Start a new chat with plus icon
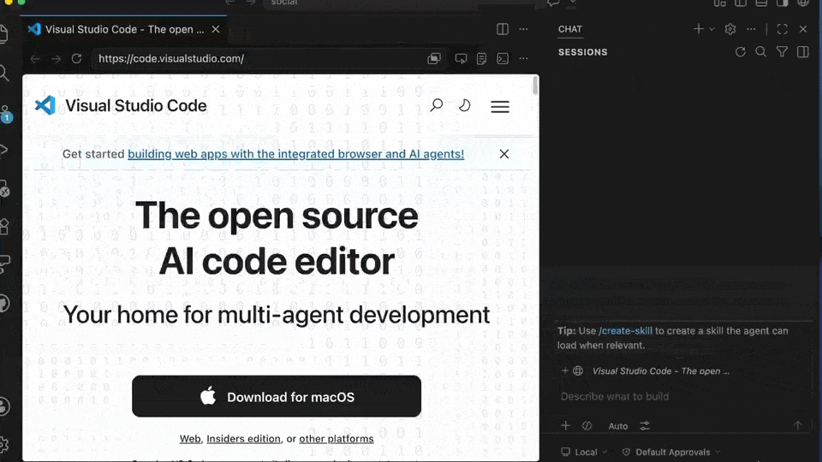 coord(698,29)
